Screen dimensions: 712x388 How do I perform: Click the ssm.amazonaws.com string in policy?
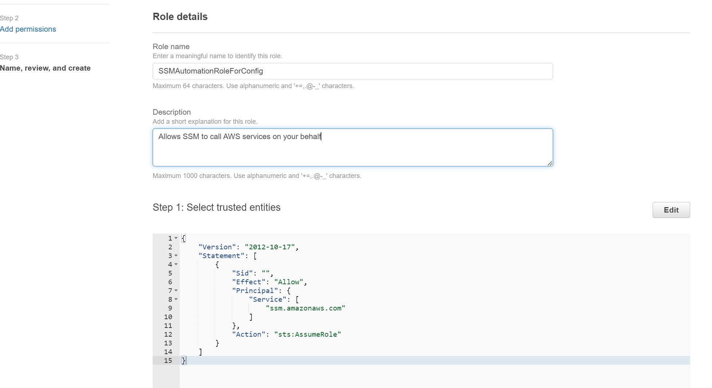pos(305,308)
